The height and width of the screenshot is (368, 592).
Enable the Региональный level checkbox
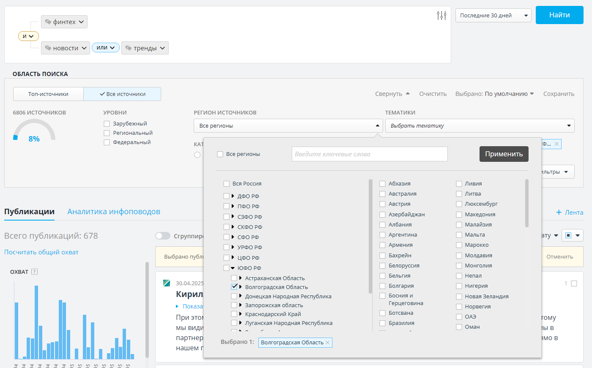point(107,133)
